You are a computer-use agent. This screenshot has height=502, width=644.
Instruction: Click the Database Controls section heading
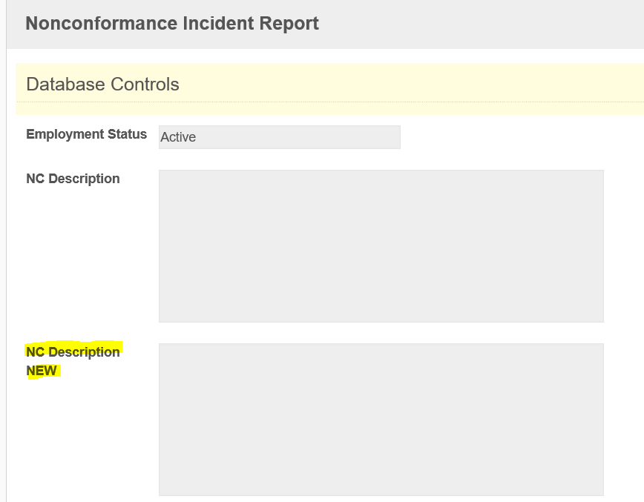(102, 85)
